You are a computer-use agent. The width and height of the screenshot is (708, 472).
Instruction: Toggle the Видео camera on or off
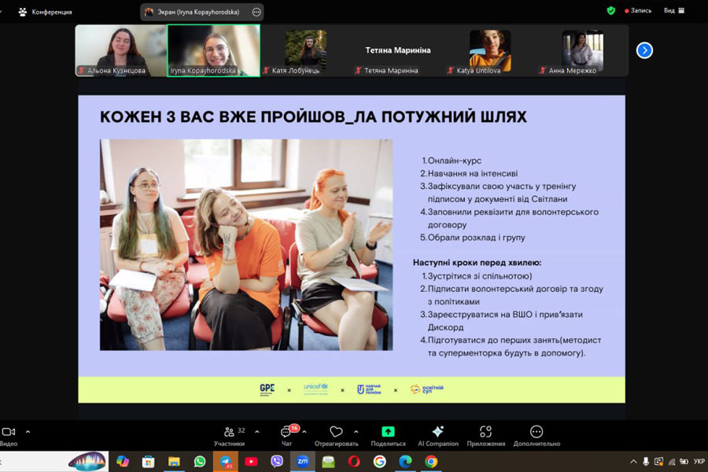click(9, 432)
